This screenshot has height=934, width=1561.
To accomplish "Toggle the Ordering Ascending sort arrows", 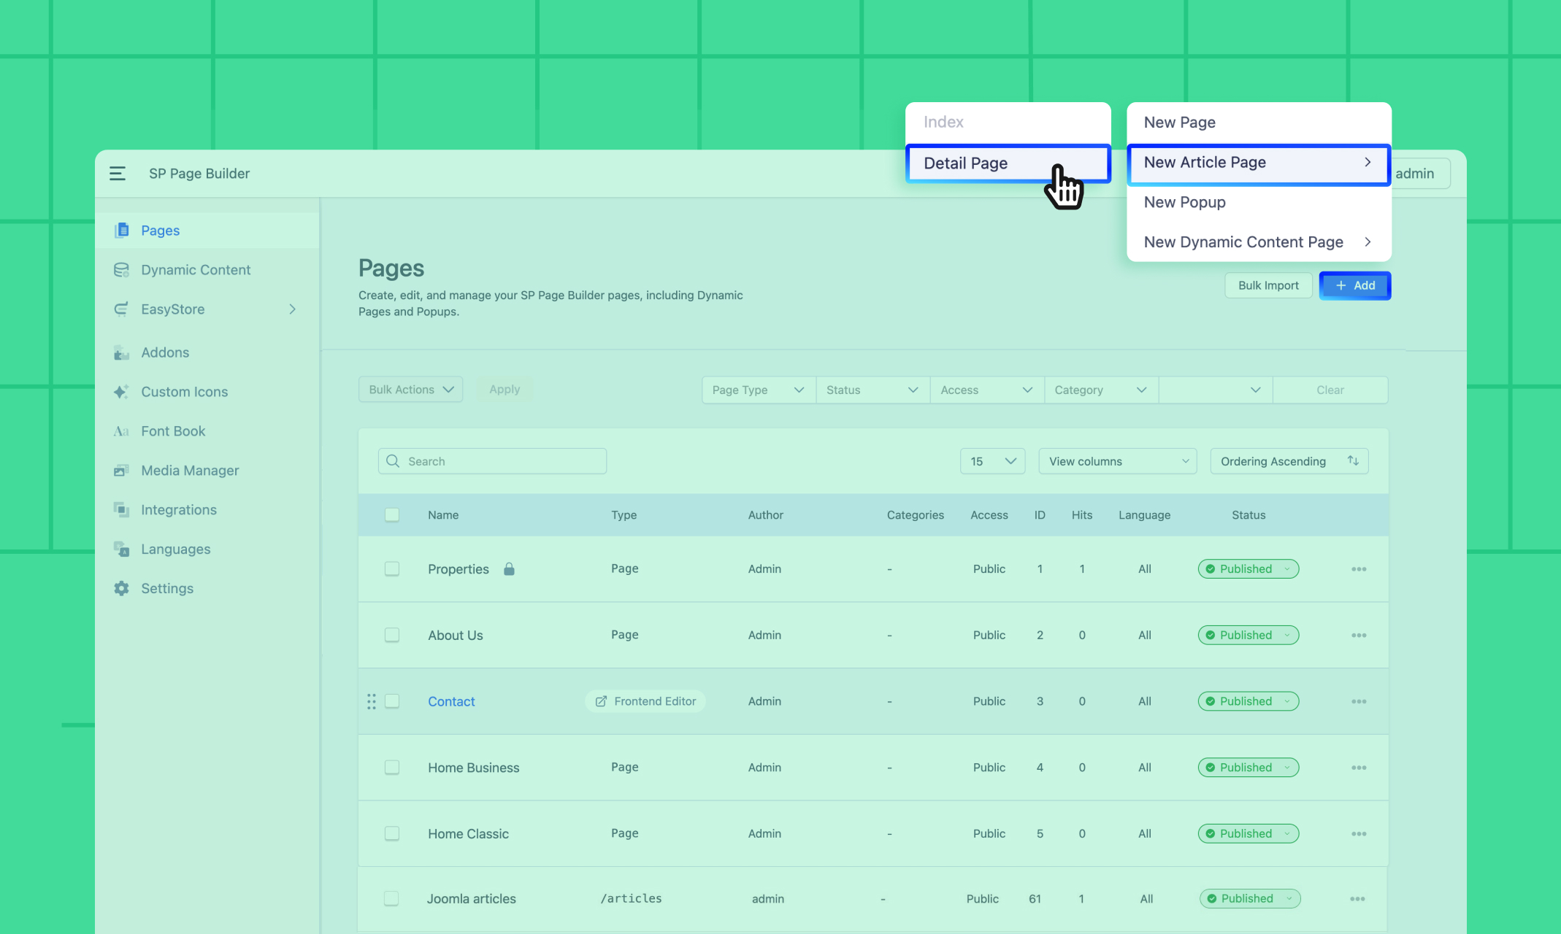I will pos(1353,461).
